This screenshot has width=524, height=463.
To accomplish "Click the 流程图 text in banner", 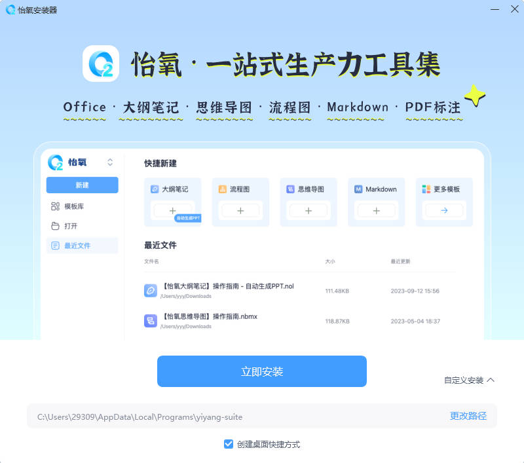I will click(x=290, y=107).
